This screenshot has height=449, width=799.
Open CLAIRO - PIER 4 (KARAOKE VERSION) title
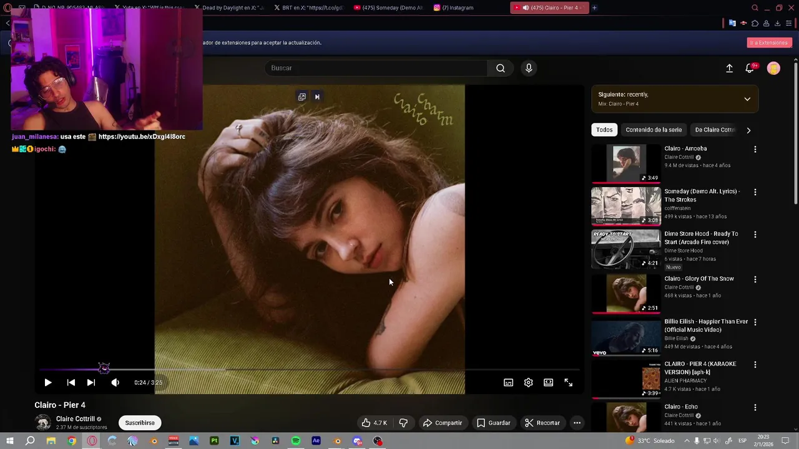[700, 368]
